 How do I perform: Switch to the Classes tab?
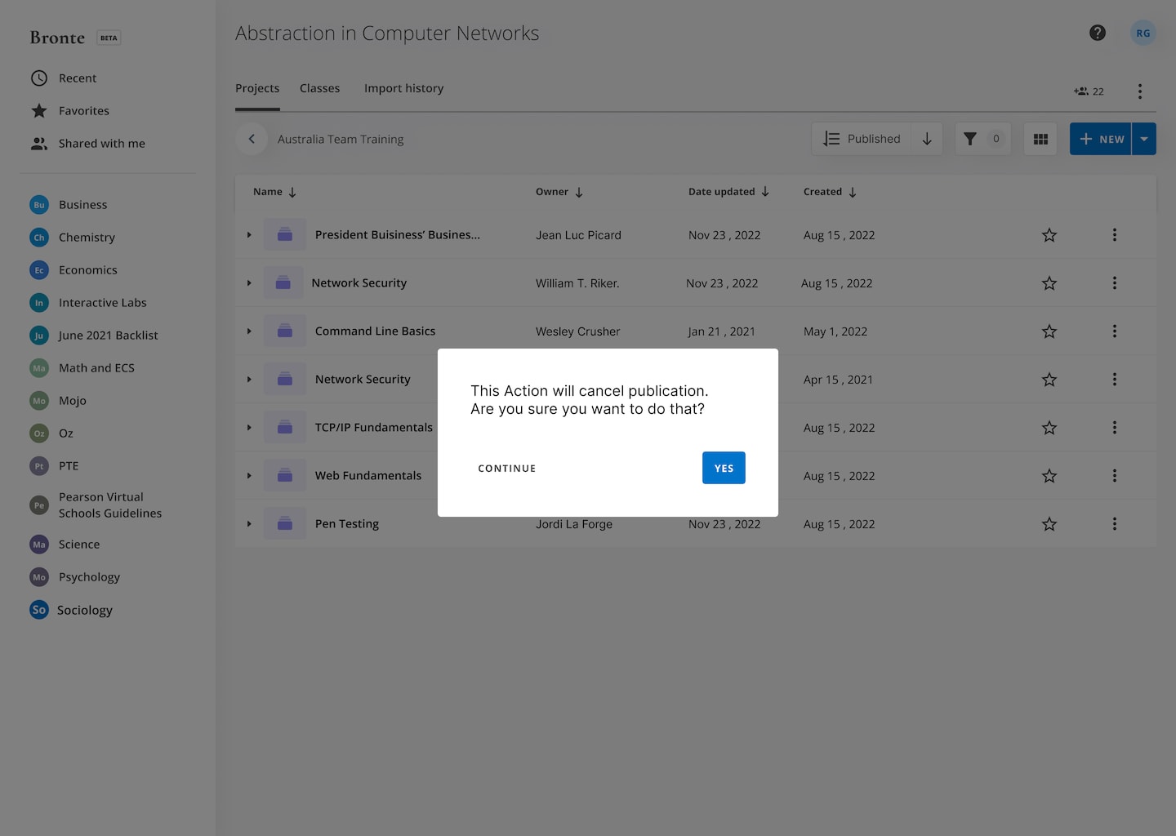[x=319, y=88]
